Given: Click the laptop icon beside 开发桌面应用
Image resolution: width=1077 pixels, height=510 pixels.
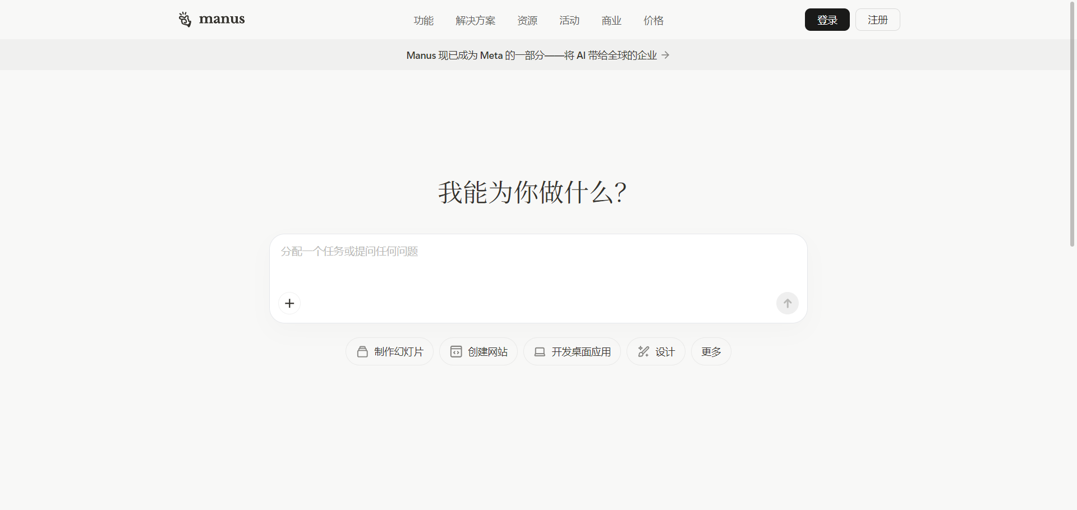Looking at the screenshot, I should coord(540,351).
